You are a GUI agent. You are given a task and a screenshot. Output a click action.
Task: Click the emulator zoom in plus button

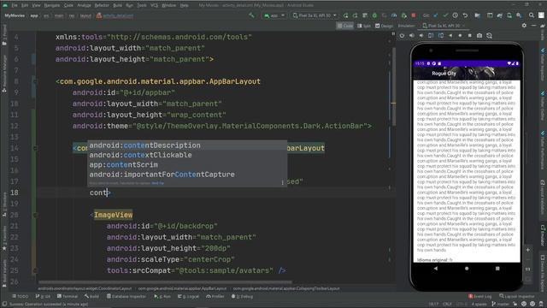click(528, 250)
